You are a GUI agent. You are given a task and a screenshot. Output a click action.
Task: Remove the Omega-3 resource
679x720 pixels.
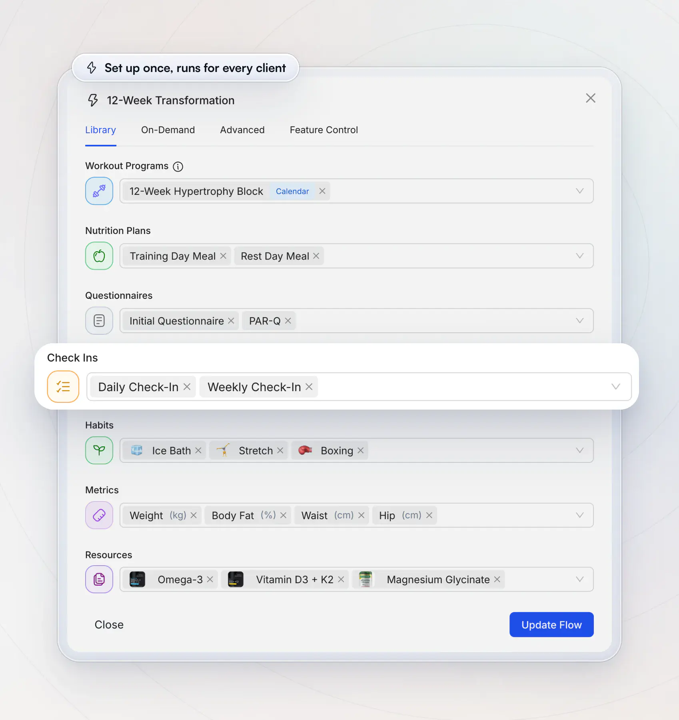pos(210,579)
